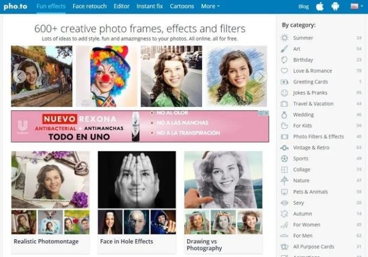
Task: Expand the More dropdown menu
Action: pyautogui.click(x=211, y=6)
